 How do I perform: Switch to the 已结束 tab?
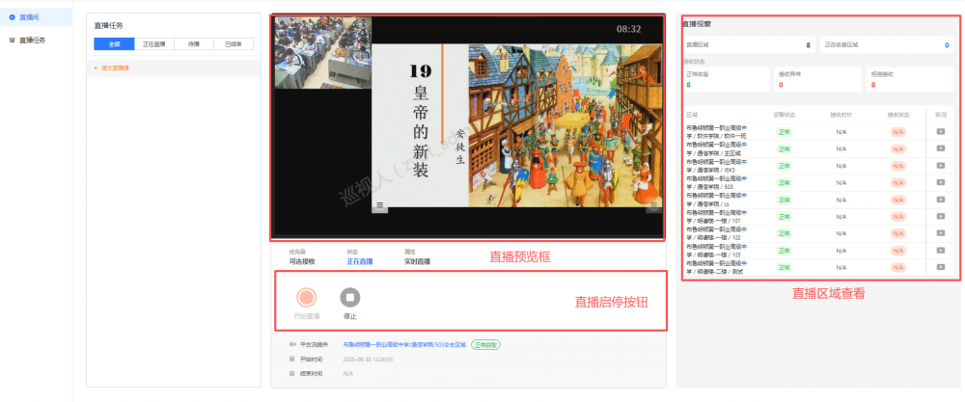(x=233, y=43)
